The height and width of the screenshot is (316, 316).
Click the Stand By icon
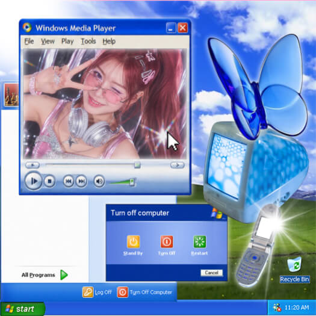click(133, 241)
